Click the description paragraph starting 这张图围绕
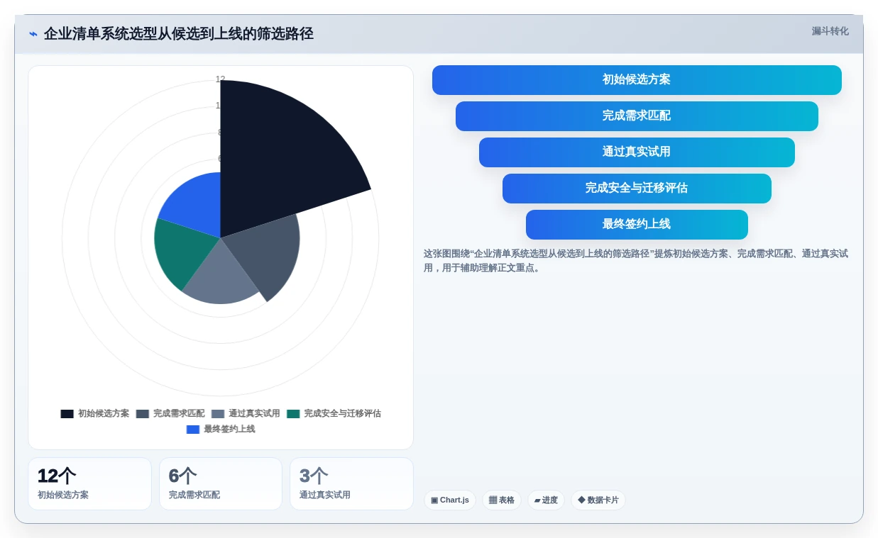This screenshot has height=538, width=878. 636,261
